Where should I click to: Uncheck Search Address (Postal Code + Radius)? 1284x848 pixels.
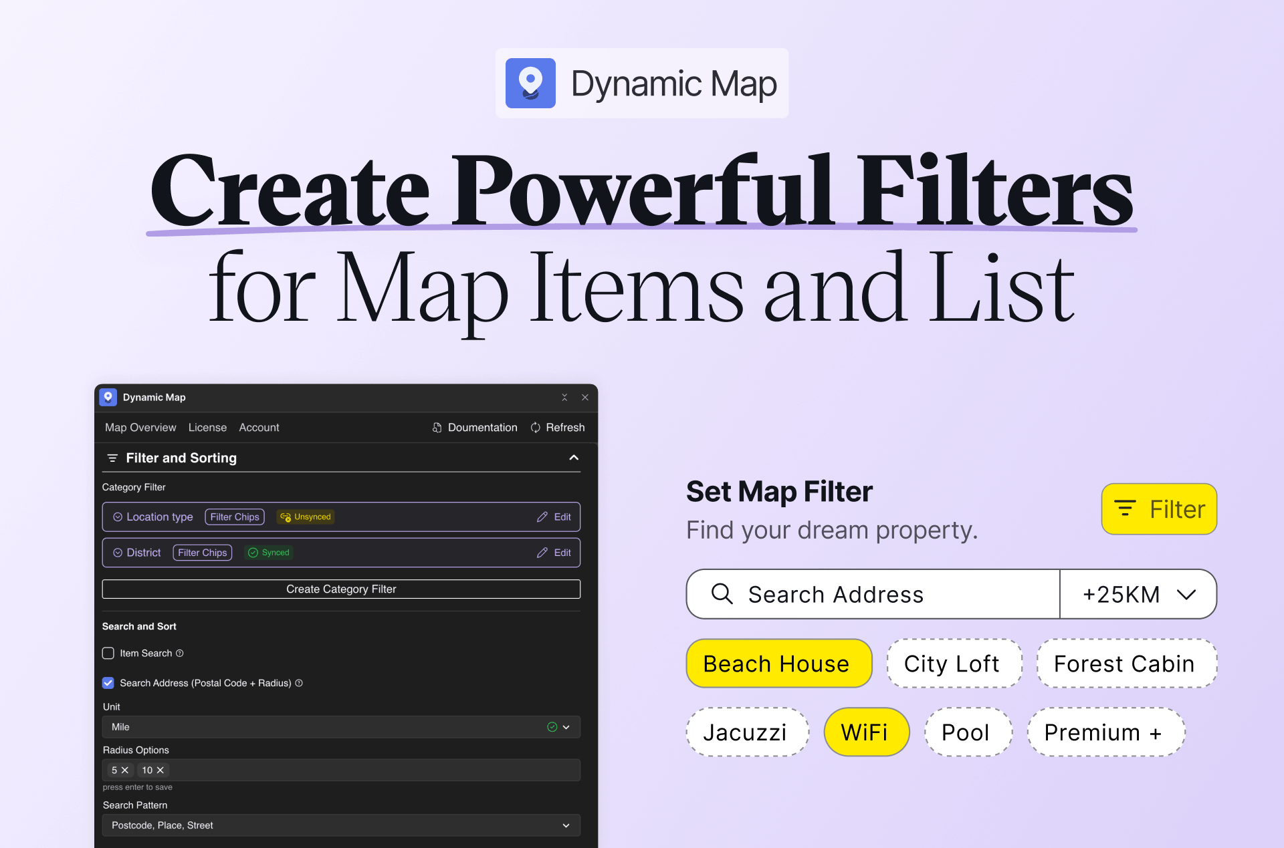click(108, 683)
